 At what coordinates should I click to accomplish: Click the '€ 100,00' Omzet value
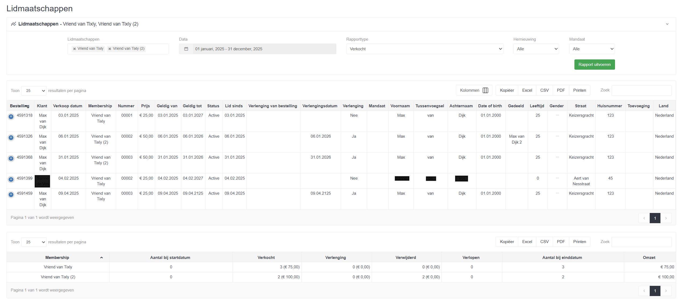666,277
